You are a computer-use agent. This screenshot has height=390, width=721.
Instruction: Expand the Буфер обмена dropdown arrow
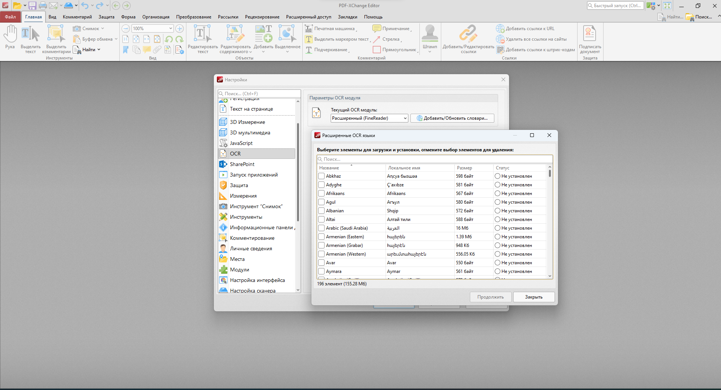(x=116, y=39)
